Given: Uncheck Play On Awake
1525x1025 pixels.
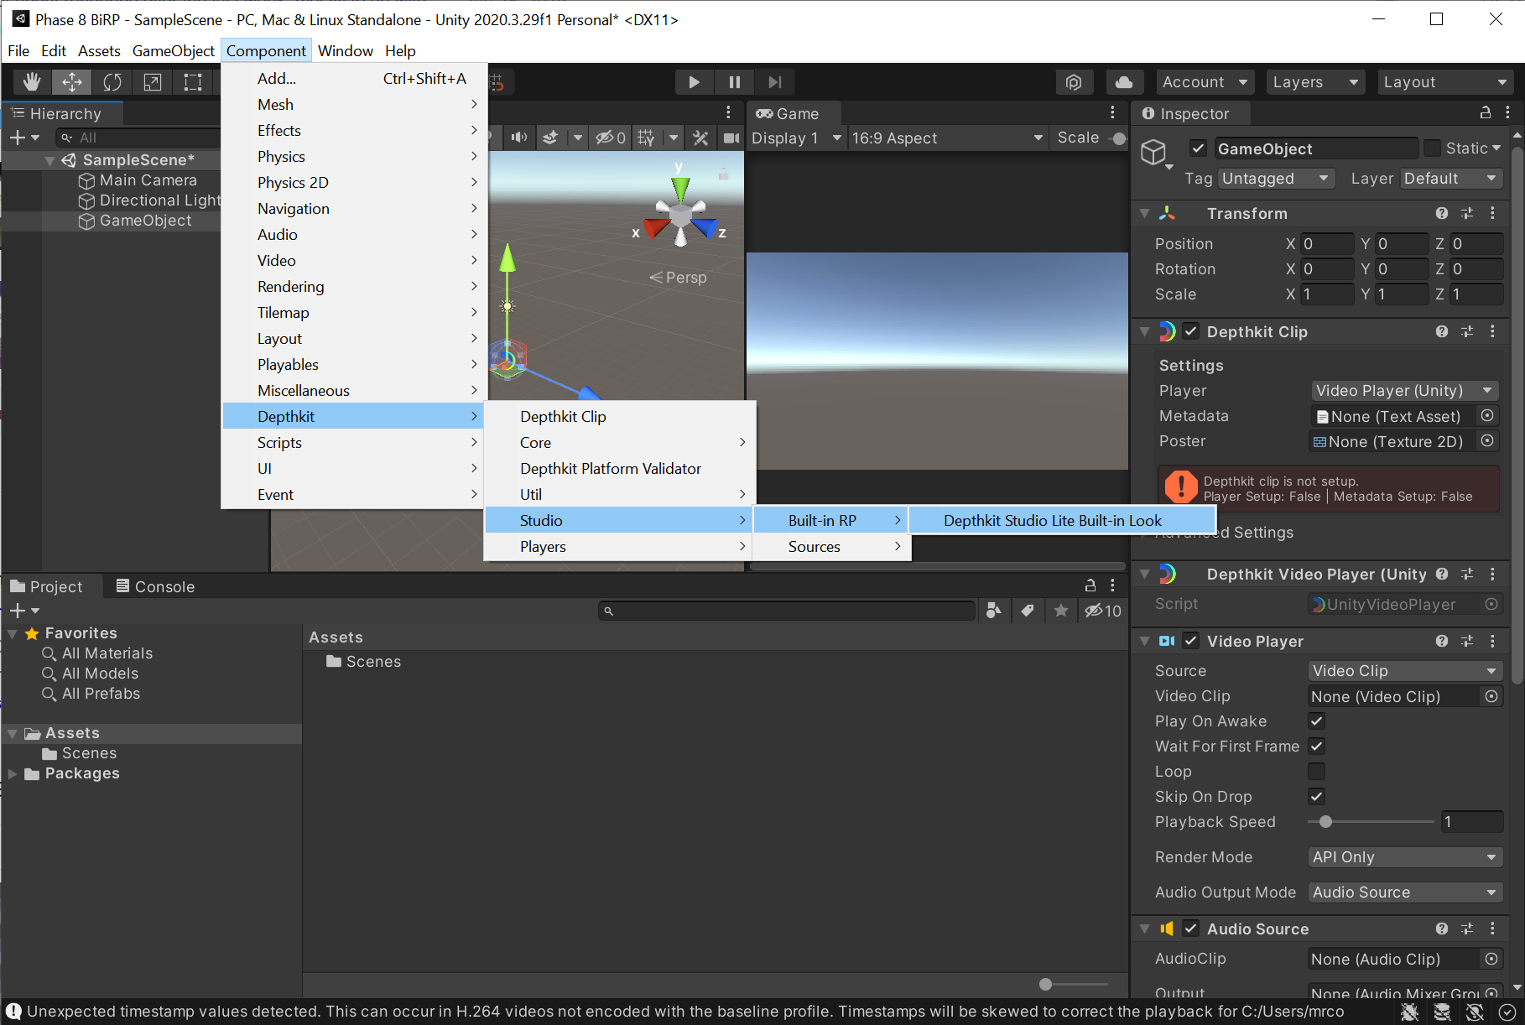Looking at the screenshot, I should [1316, 721].
